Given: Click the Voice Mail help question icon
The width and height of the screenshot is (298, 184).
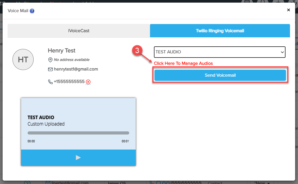Looking at the screenshot, I should click(32, 11).
